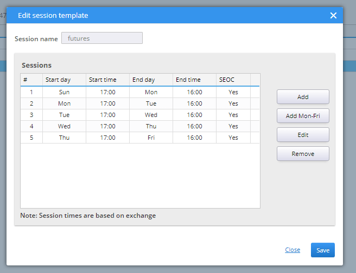Close the Edit session template dialog with X
Image resolution: width=356 pixels, height=273 pixels.
pos(333,15)
